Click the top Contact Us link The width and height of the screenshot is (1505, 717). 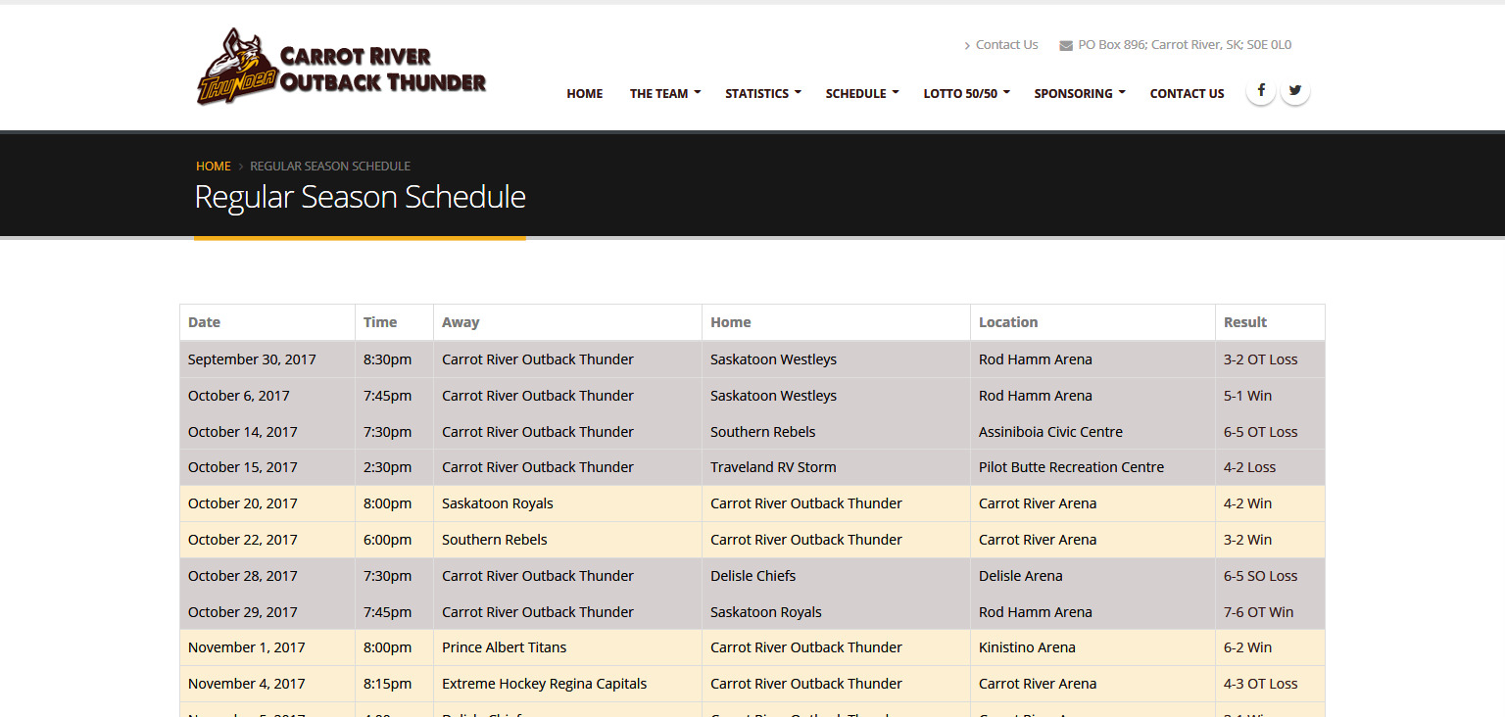tap(1006, 45)
